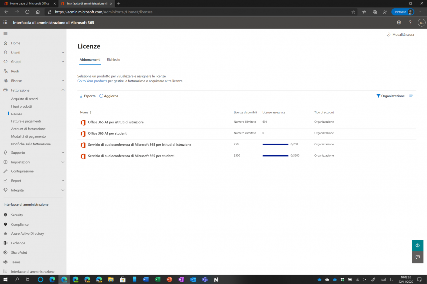Open Notifiche sulla fatturazione menu item

click(31, 144)
